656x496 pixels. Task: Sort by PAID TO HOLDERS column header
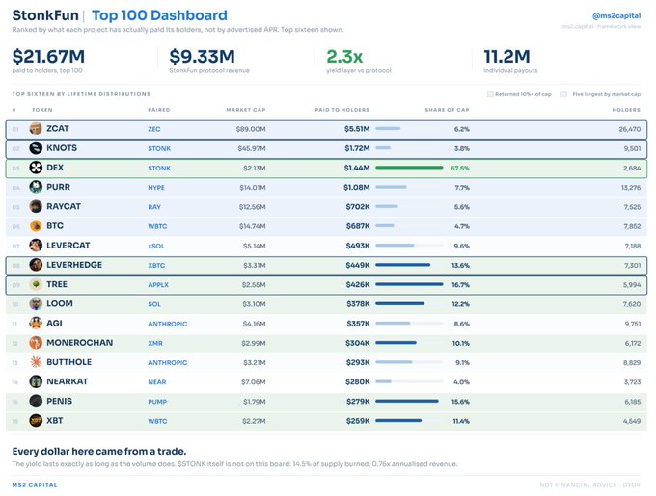[x=342, y=110]
